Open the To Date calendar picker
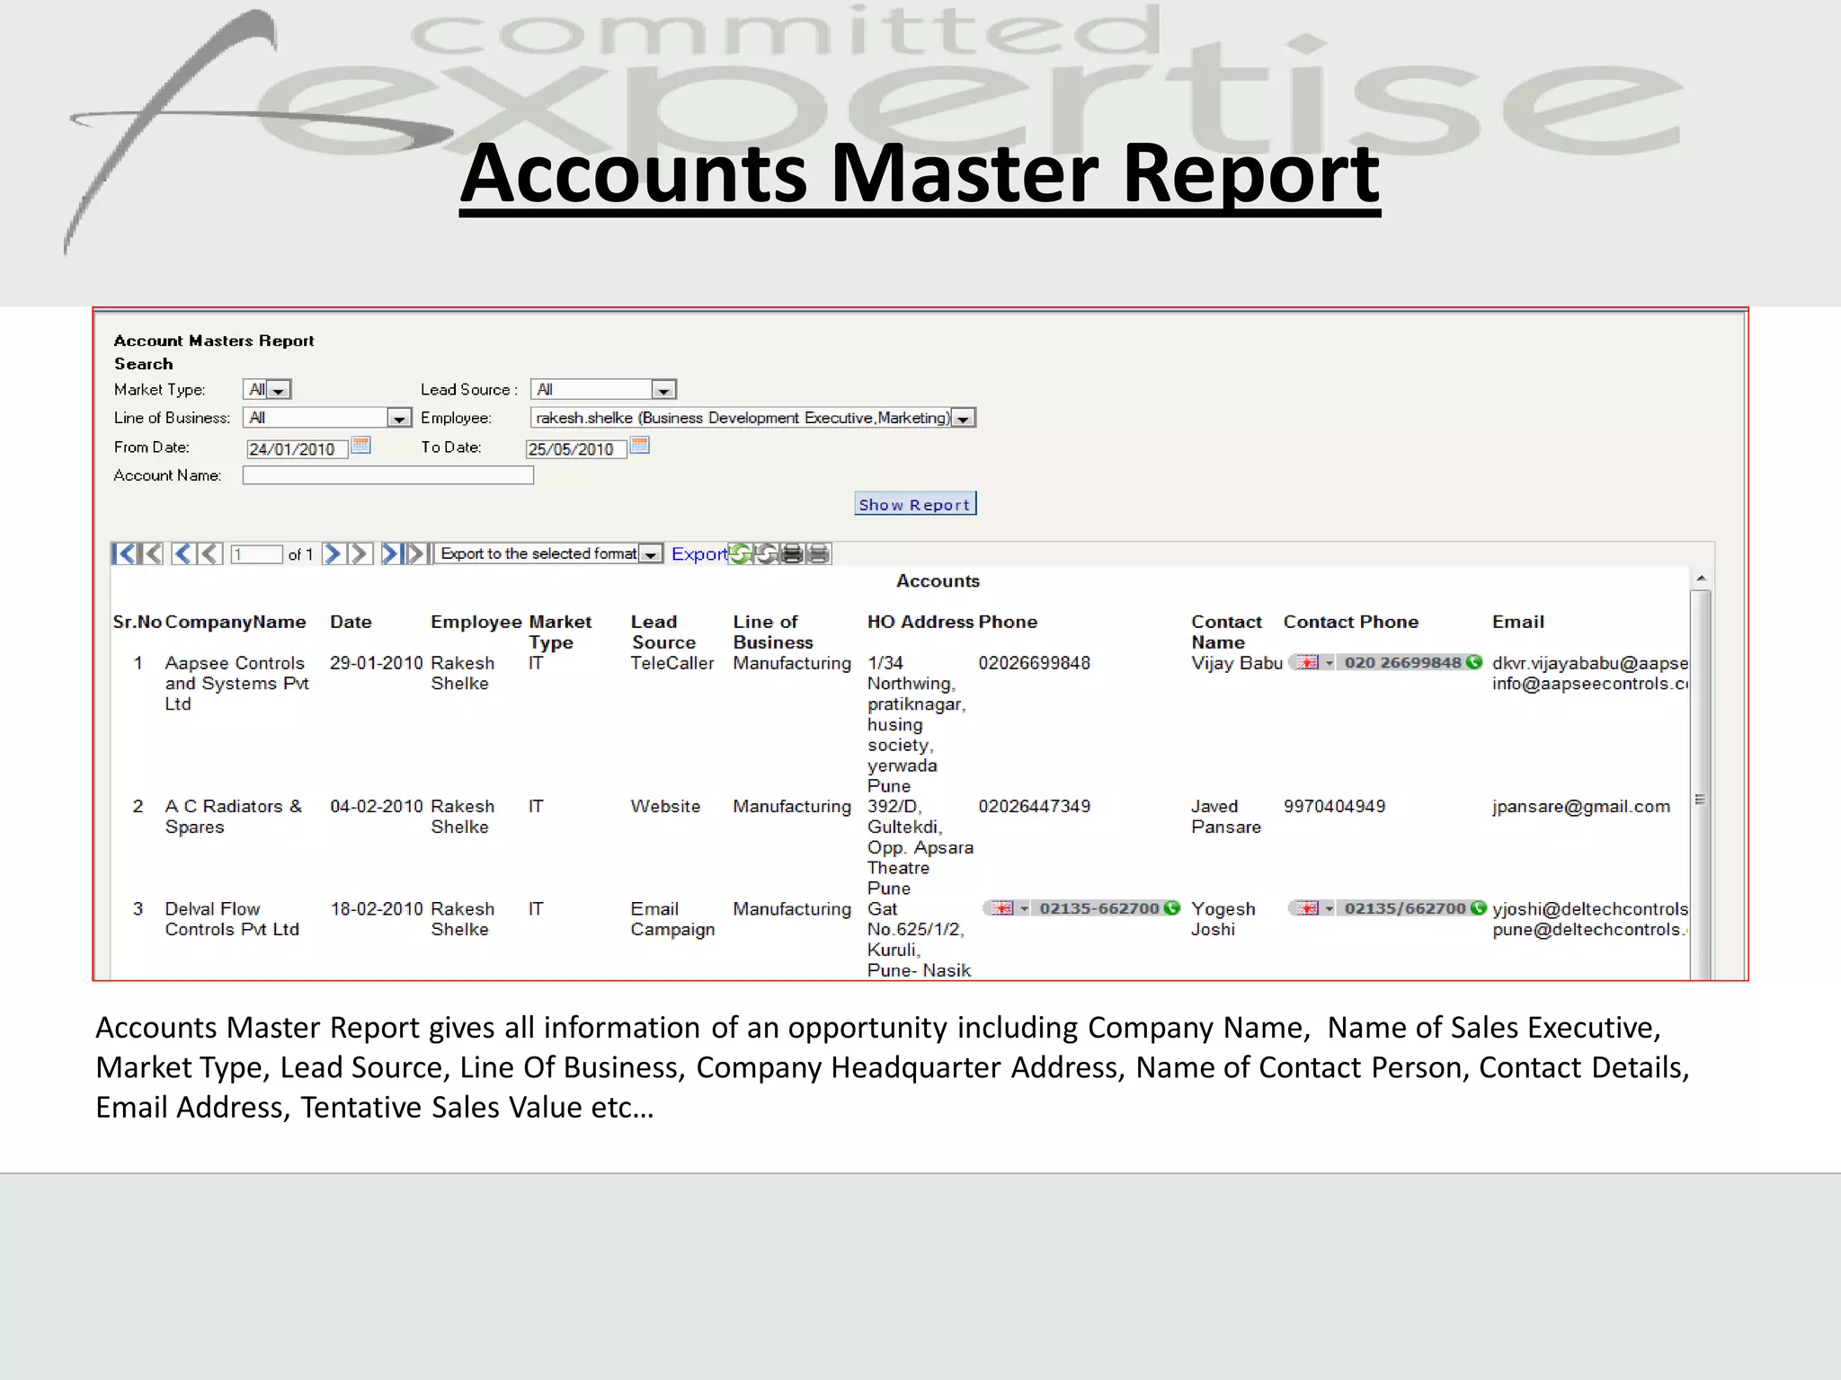Viewport: 1841px width, 1380px height. click(x=639, y=445)
